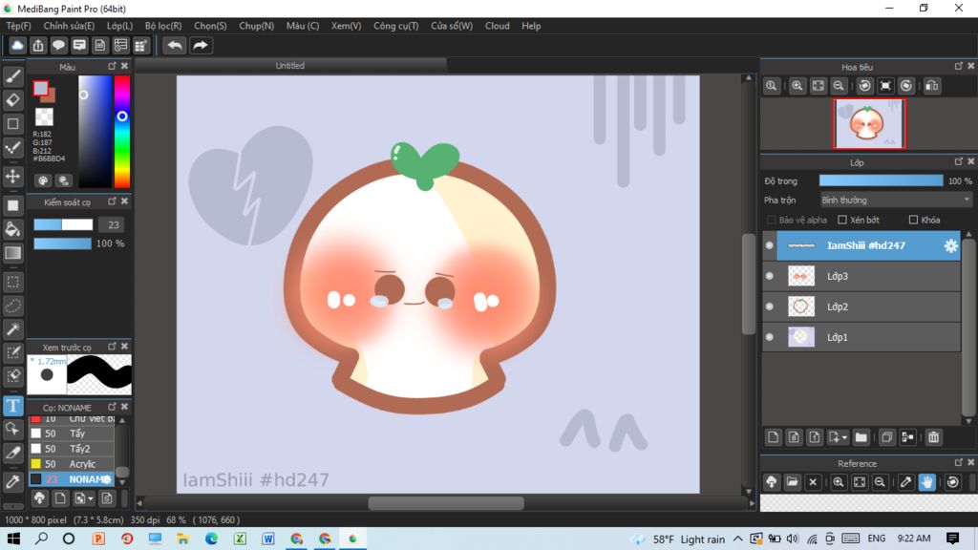Screen dimensions: 978x550
Task: Adjust brush opacity slider at 100 %
Action: tap(62, 243)
